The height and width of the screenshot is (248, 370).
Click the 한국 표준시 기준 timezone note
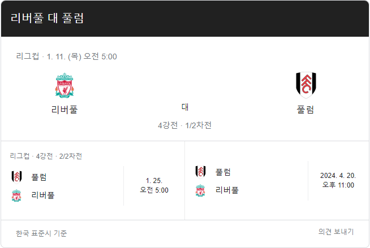tap(41, 233)
